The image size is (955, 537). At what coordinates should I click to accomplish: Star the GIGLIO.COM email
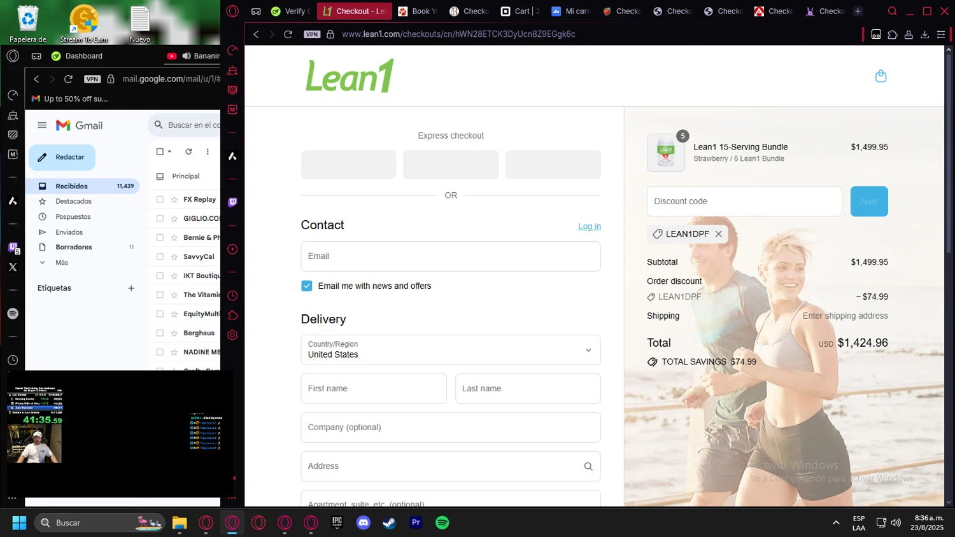(174, 218)
